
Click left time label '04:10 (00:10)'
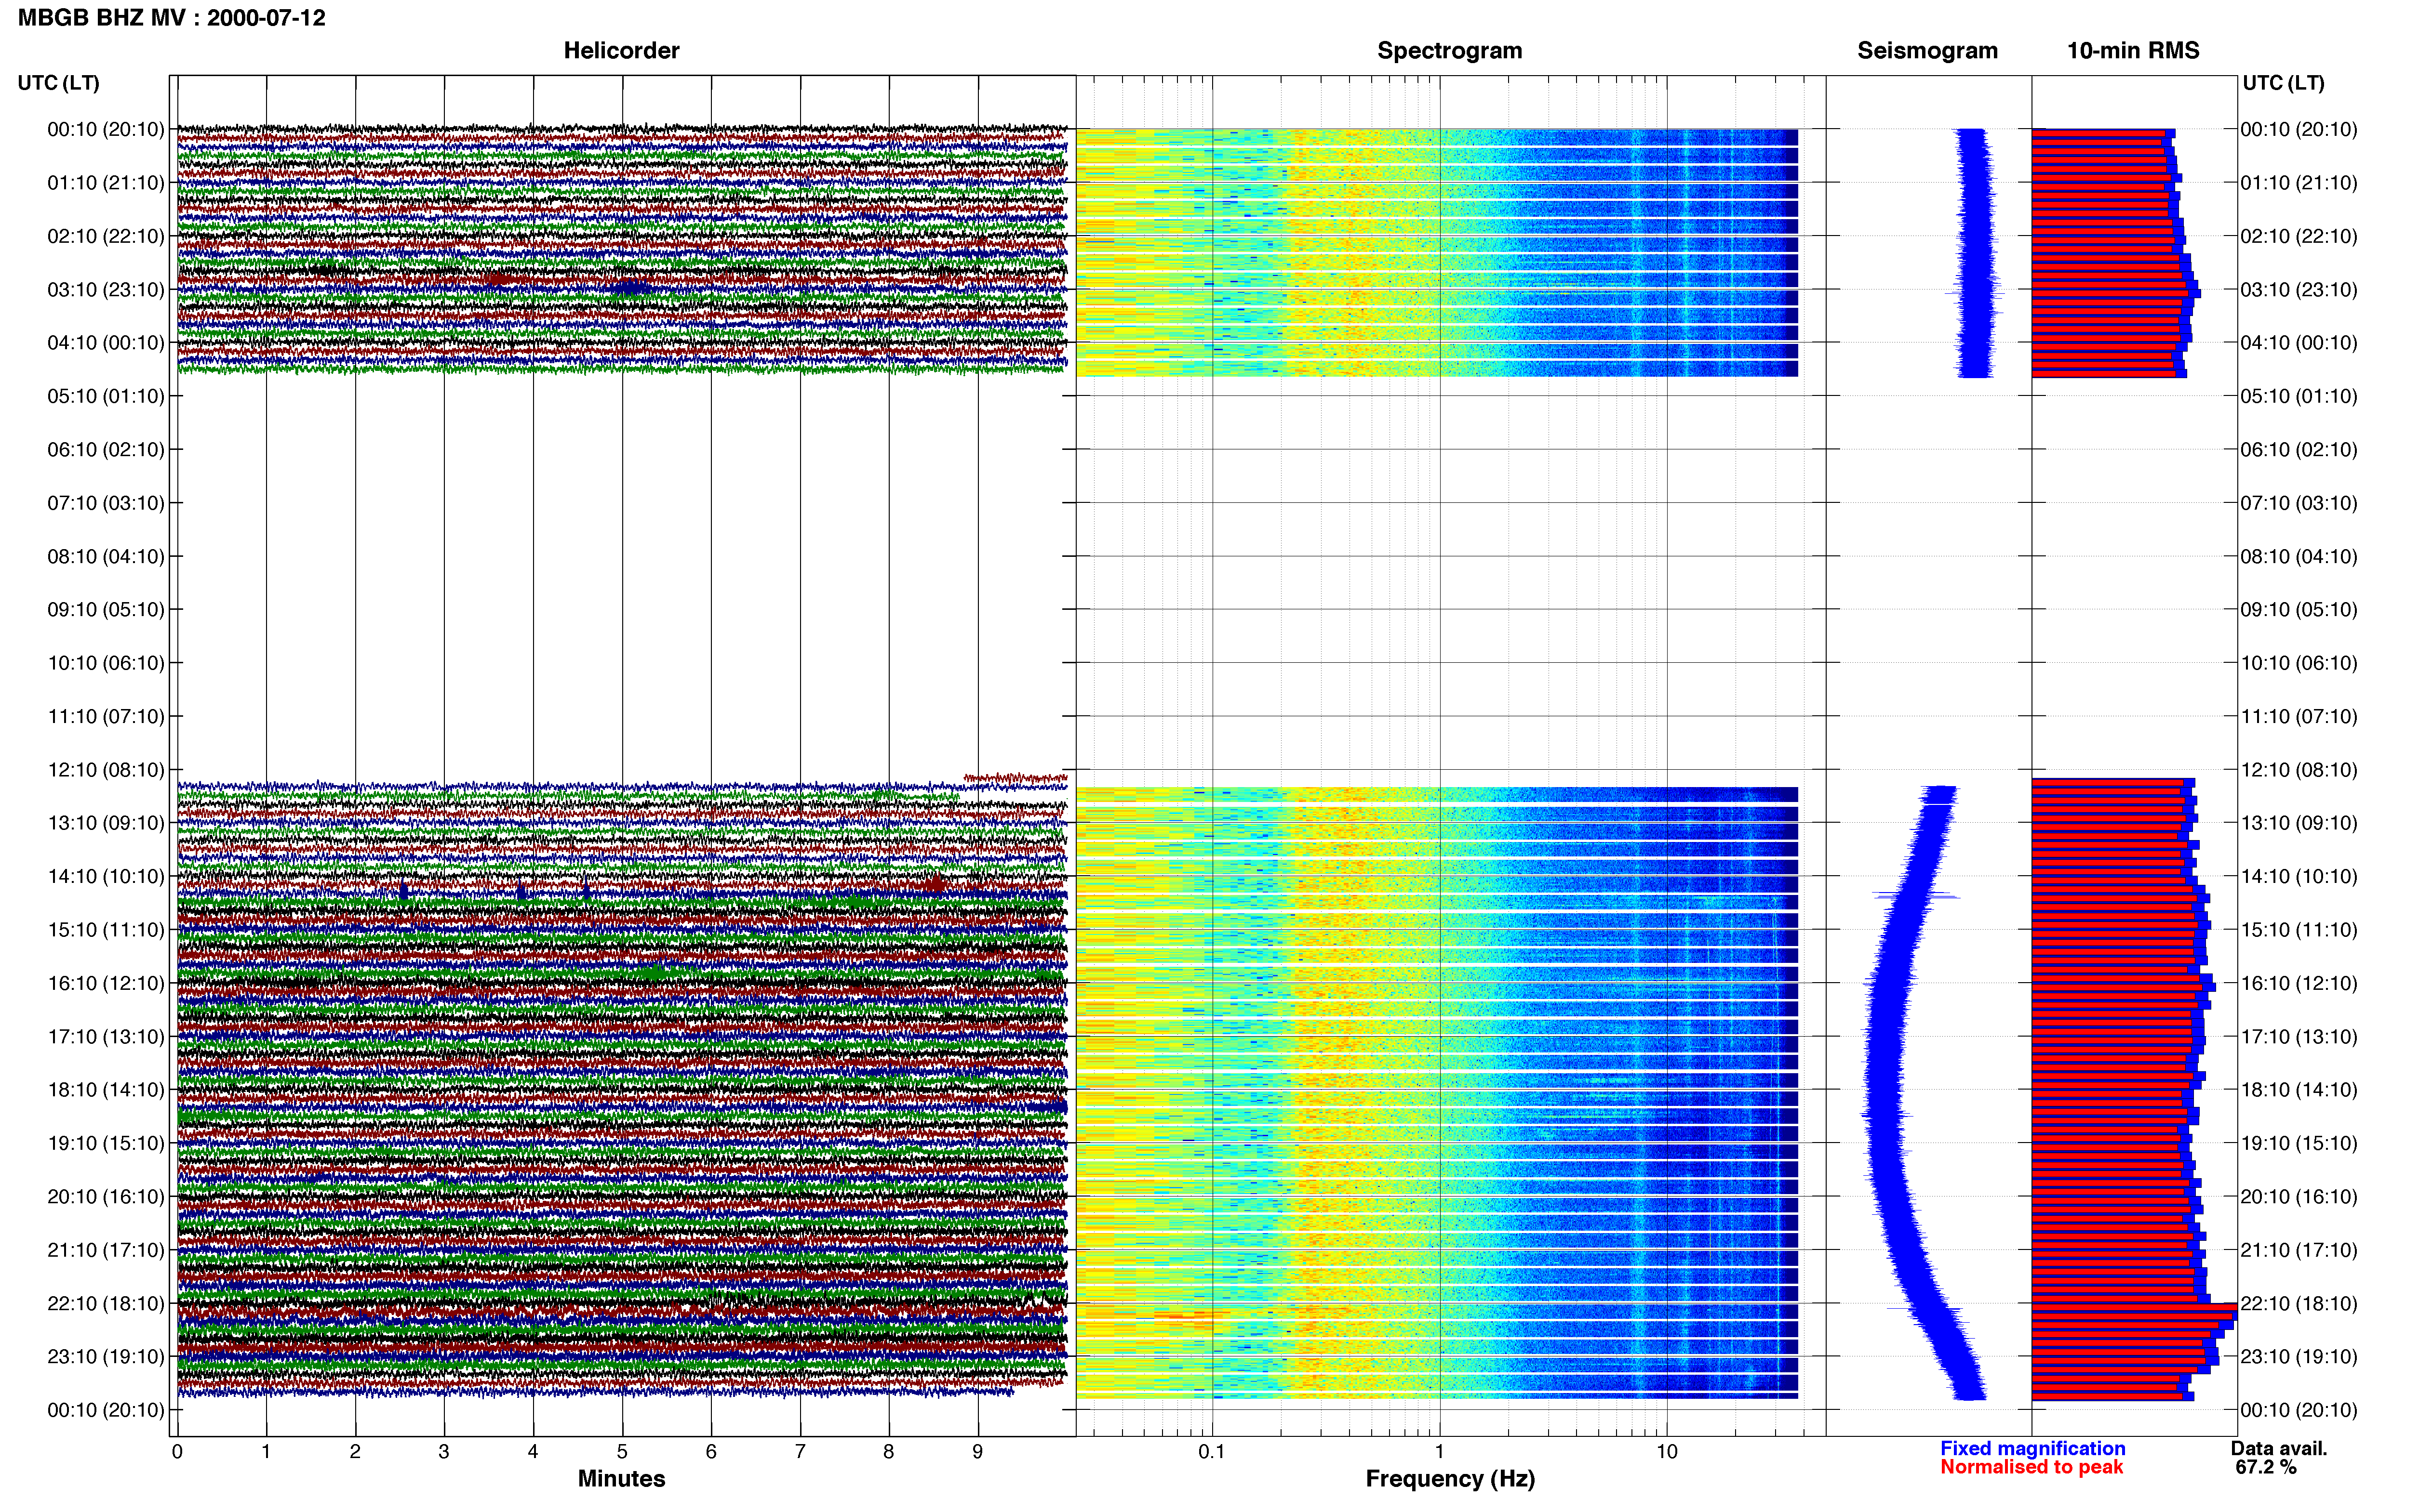[106, 343]
